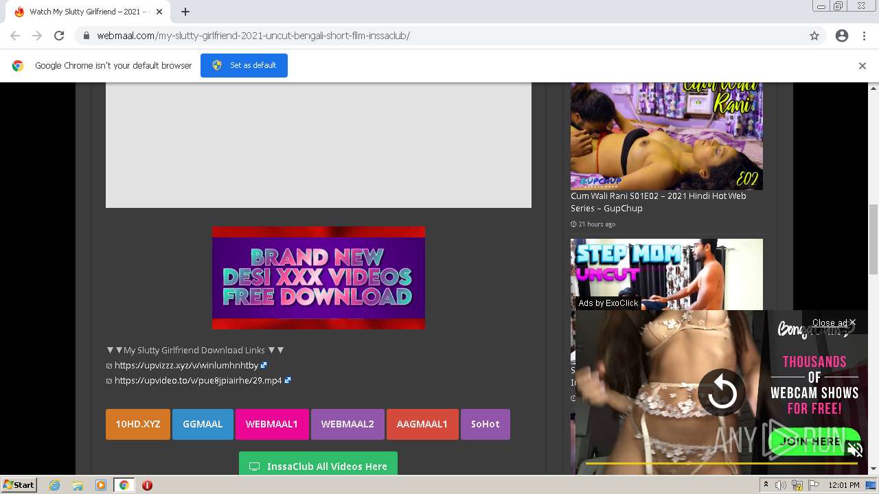Open the upvizzz.xyz download link

click(186, 365)
